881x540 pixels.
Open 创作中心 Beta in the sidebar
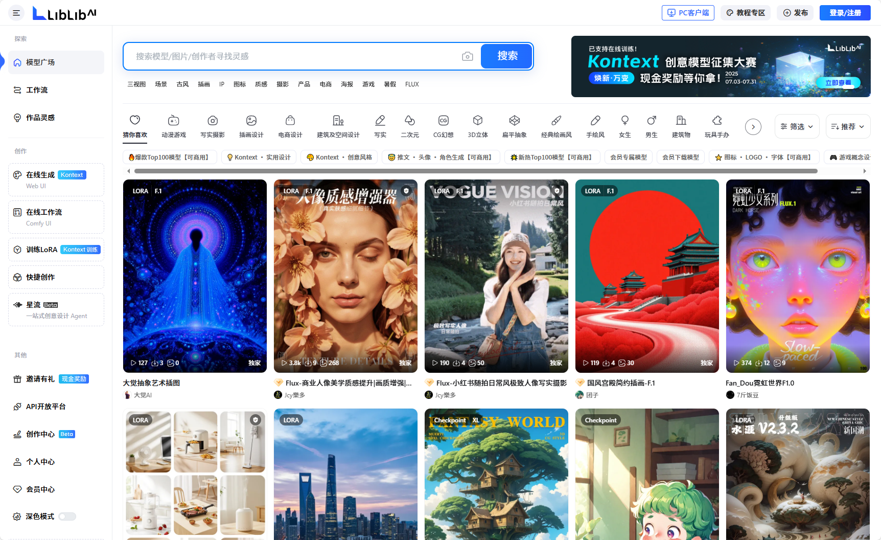point(56,434)
